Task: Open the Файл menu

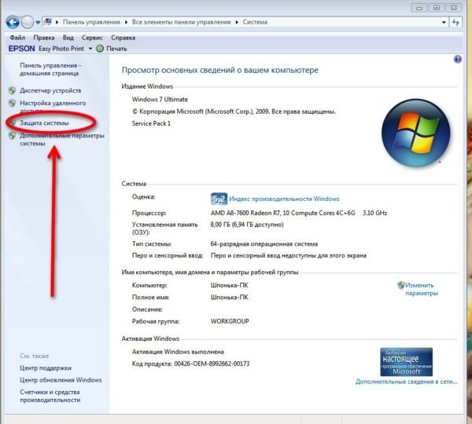Action: click(x=17, y=38)
